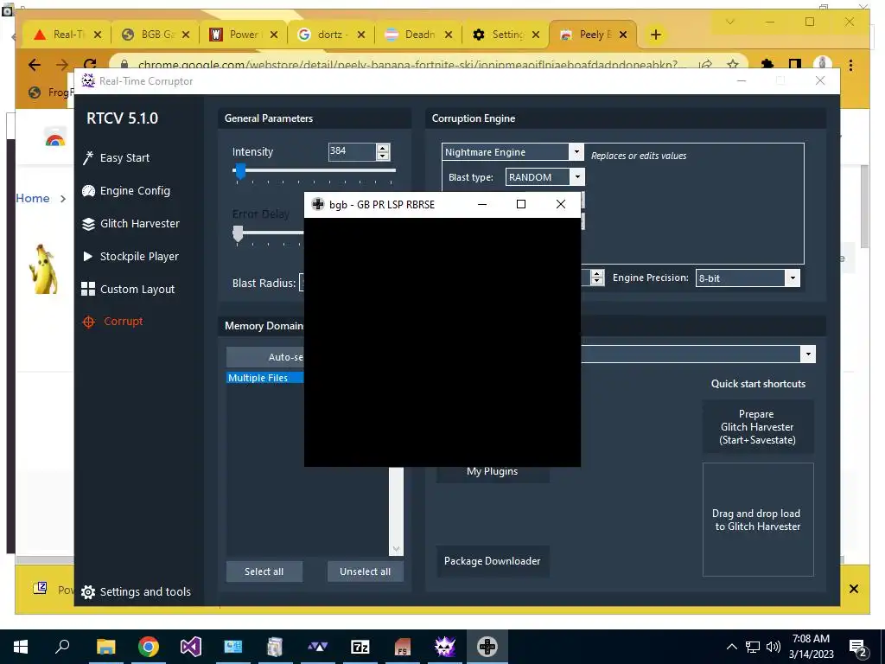This screenshot has height=664, width=885.
Task: Click the Auto-select button in Memory Domains
Action: click(265, 357)
